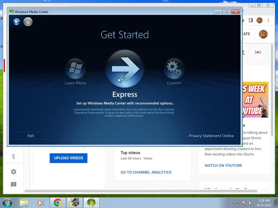Click the Go Live broadcast icon
The width and height of the screenshot is (278, 208).
[258, 52]
